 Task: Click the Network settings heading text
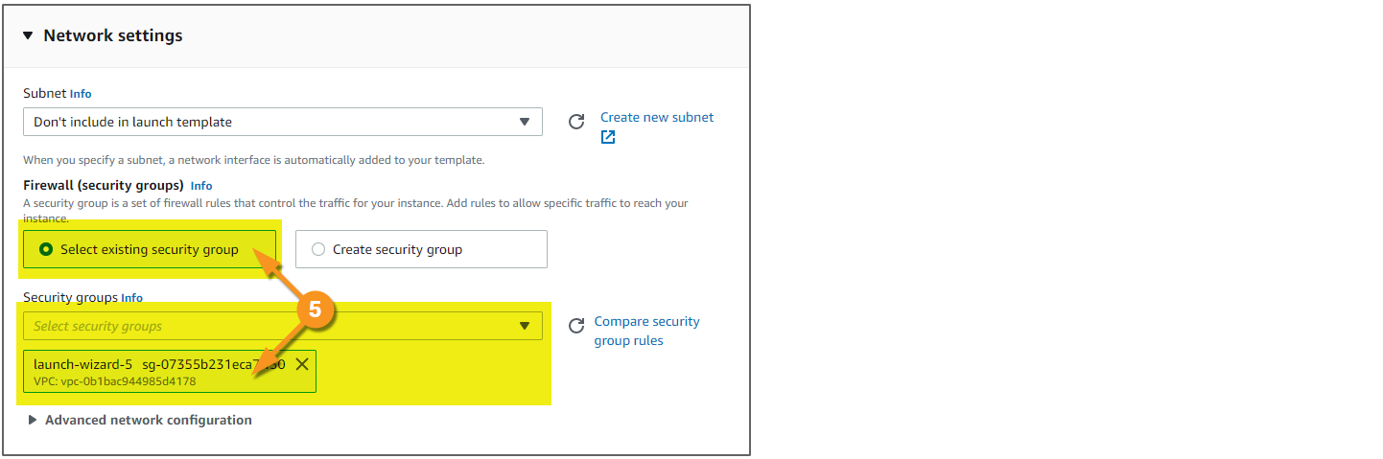click(x=113, y=36)
